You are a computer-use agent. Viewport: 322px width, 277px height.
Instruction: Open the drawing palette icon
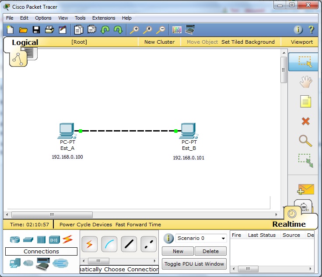tap(177, 30)
